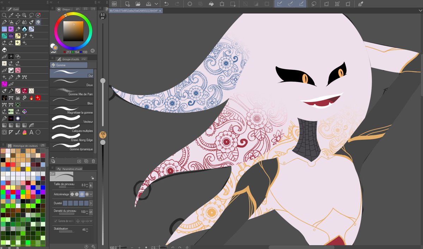Image resolution: width=423 pixels, height=249 pixels.
Task: Select the Text tool (A icon)
Action: pyautogui.click(x=31, y=132)
